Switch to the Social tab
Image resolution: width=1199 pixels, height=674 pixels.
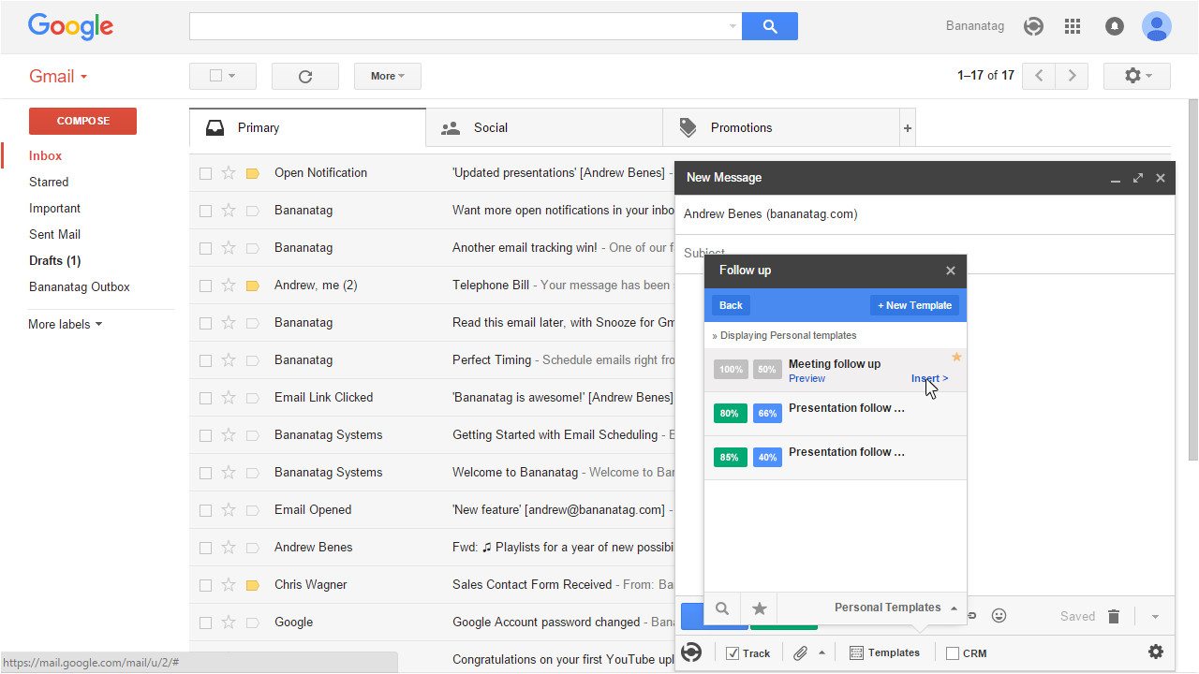544,127
